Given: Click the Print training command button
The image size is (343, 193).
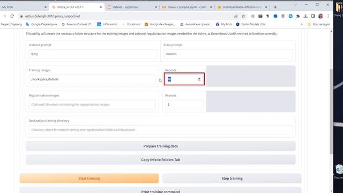Looking at the screenshot, I should tap(161, 191).
